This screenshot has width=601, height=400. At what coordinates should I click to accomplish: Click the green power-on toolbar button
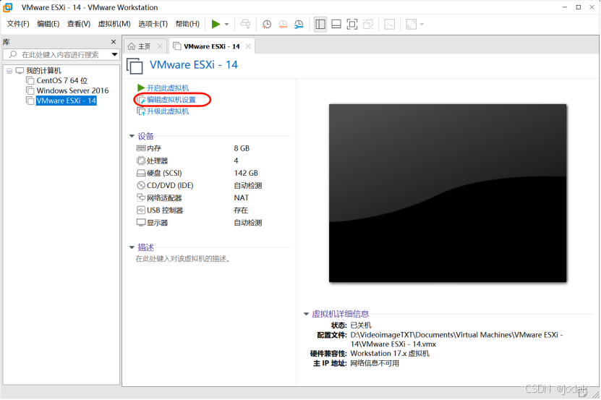[216, 24]
